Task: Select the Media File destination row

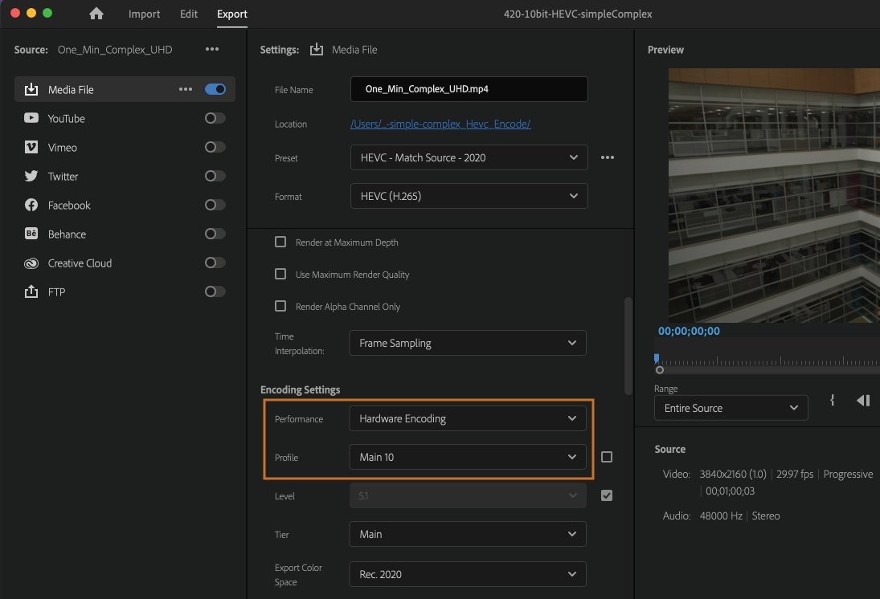Action: tap(125, 89)
